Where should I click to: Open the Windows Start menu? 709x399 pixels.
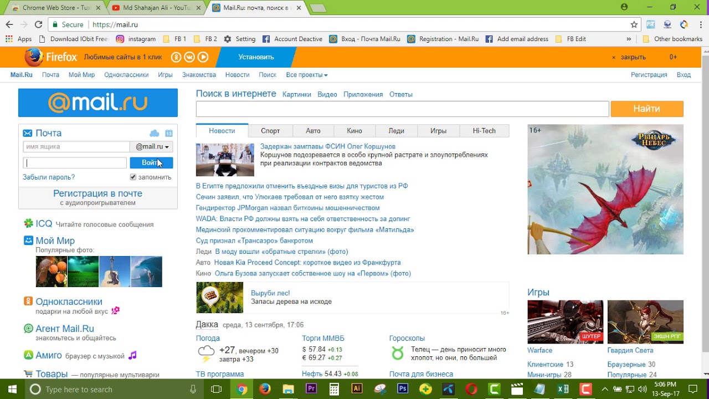pyautogui.click(x=11, y=389)
